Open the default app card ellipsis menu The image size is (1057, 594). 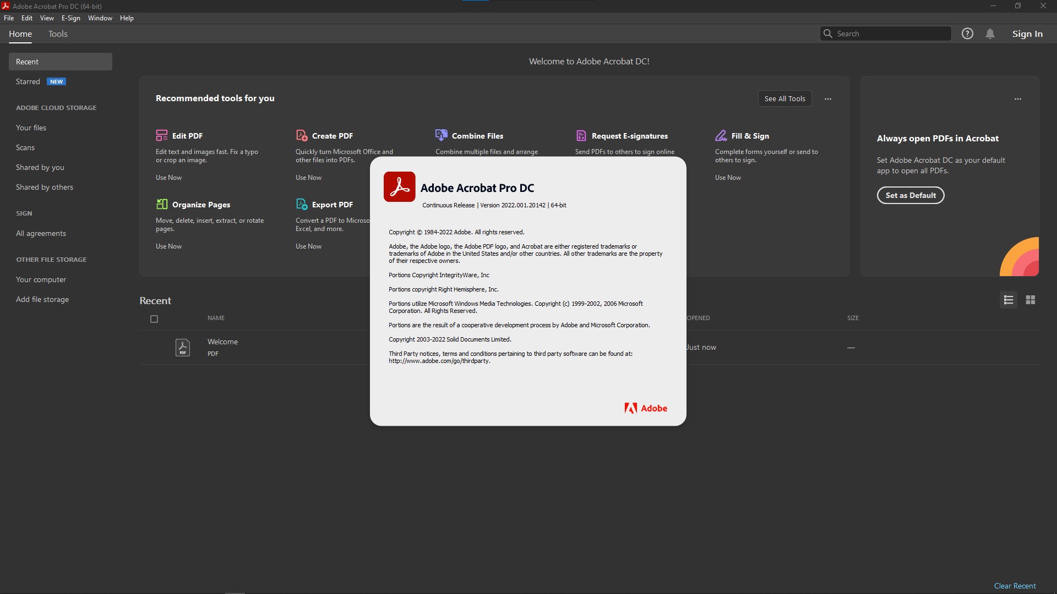point(1017,99)
